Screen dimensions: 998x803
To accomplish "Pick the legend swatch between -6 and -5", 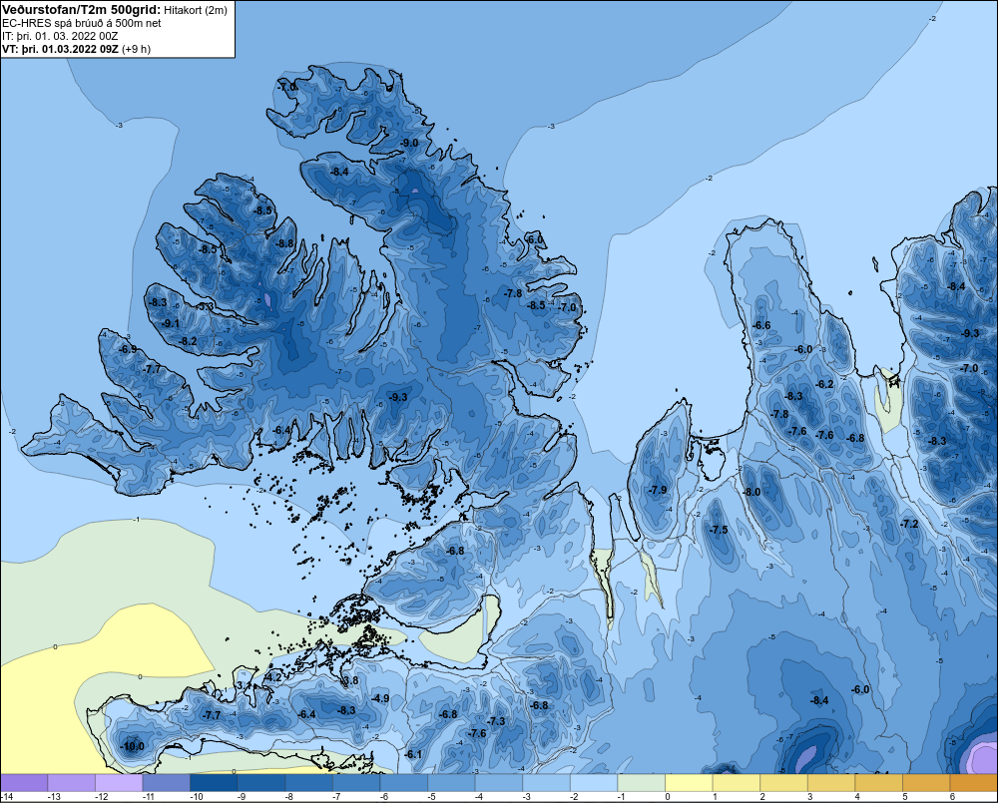I will click(403, 783).
